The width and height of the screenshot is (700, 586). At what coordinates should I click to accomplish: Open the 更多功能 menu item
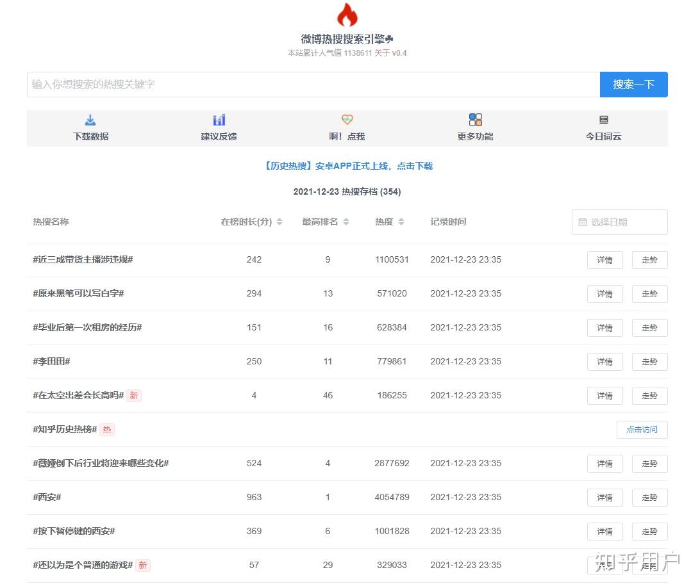tap(475, 129)
